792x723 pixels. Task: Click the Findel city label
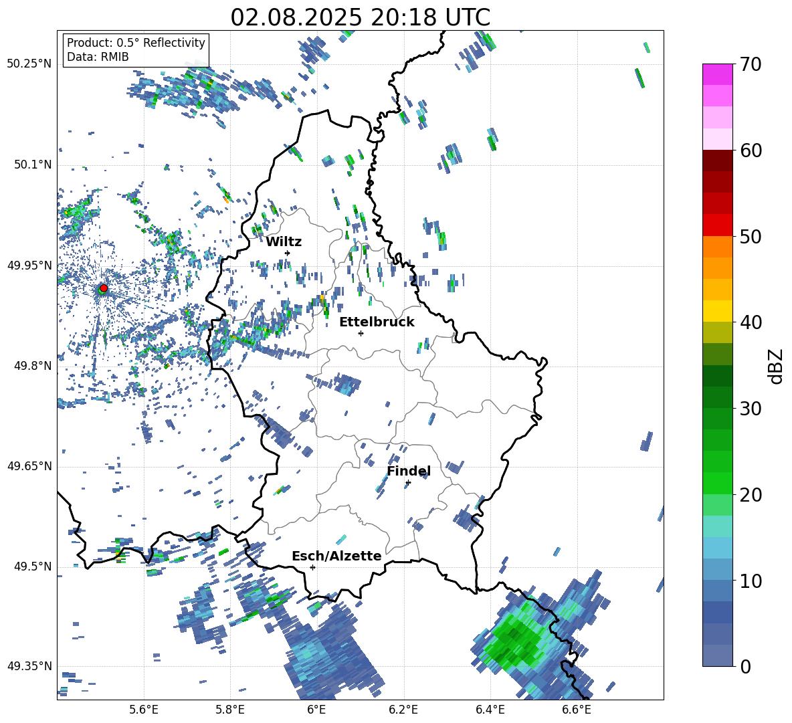409,472
